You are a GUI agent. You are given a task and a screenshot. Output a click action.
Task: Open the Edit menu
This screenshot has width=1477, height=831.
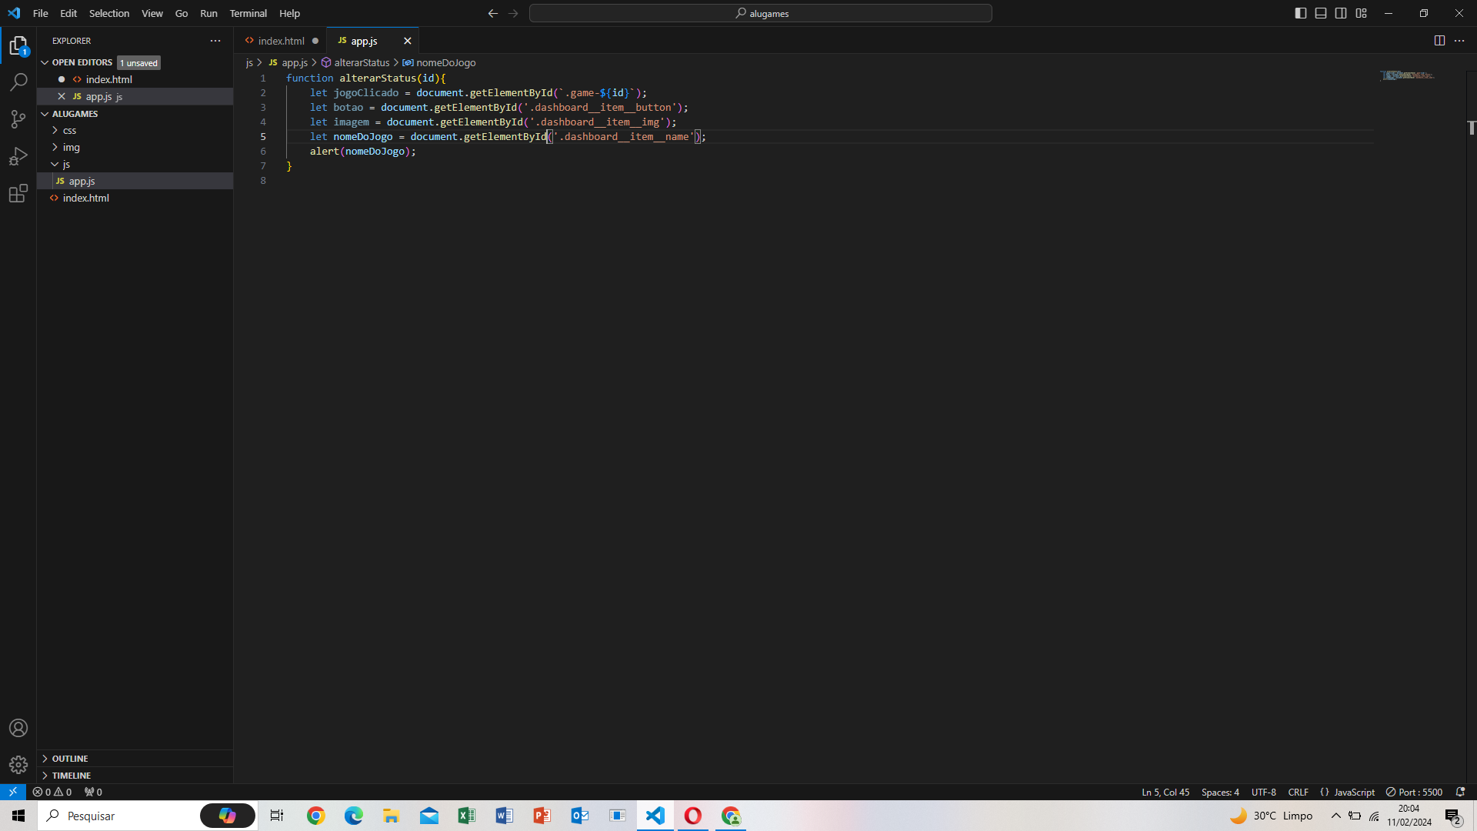click(x=68, y=13)
